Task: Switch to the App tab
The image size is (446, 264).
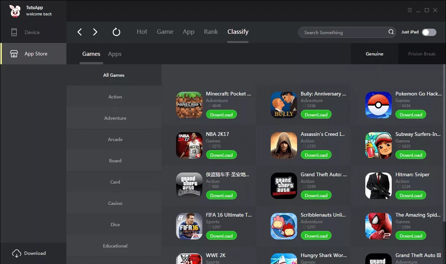Action: pyautogui.click(x=189, y=32)
